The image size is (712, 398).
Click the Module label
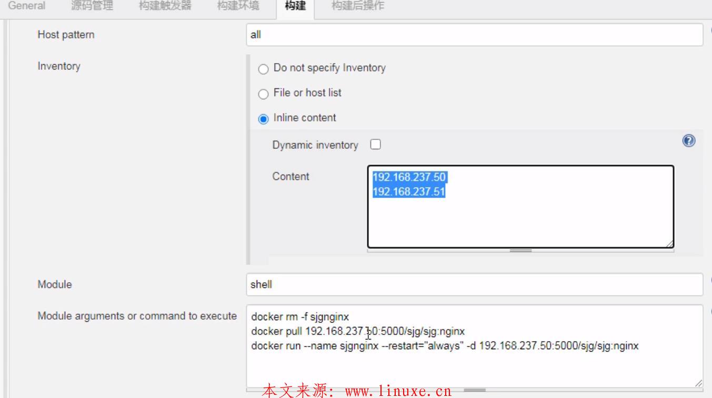55,284
